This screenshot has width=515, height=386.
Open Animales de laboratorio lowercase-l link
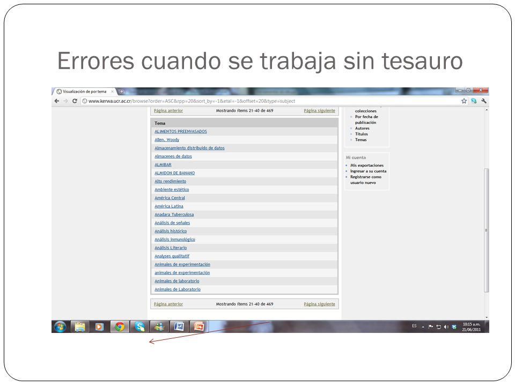coord(176,281)
